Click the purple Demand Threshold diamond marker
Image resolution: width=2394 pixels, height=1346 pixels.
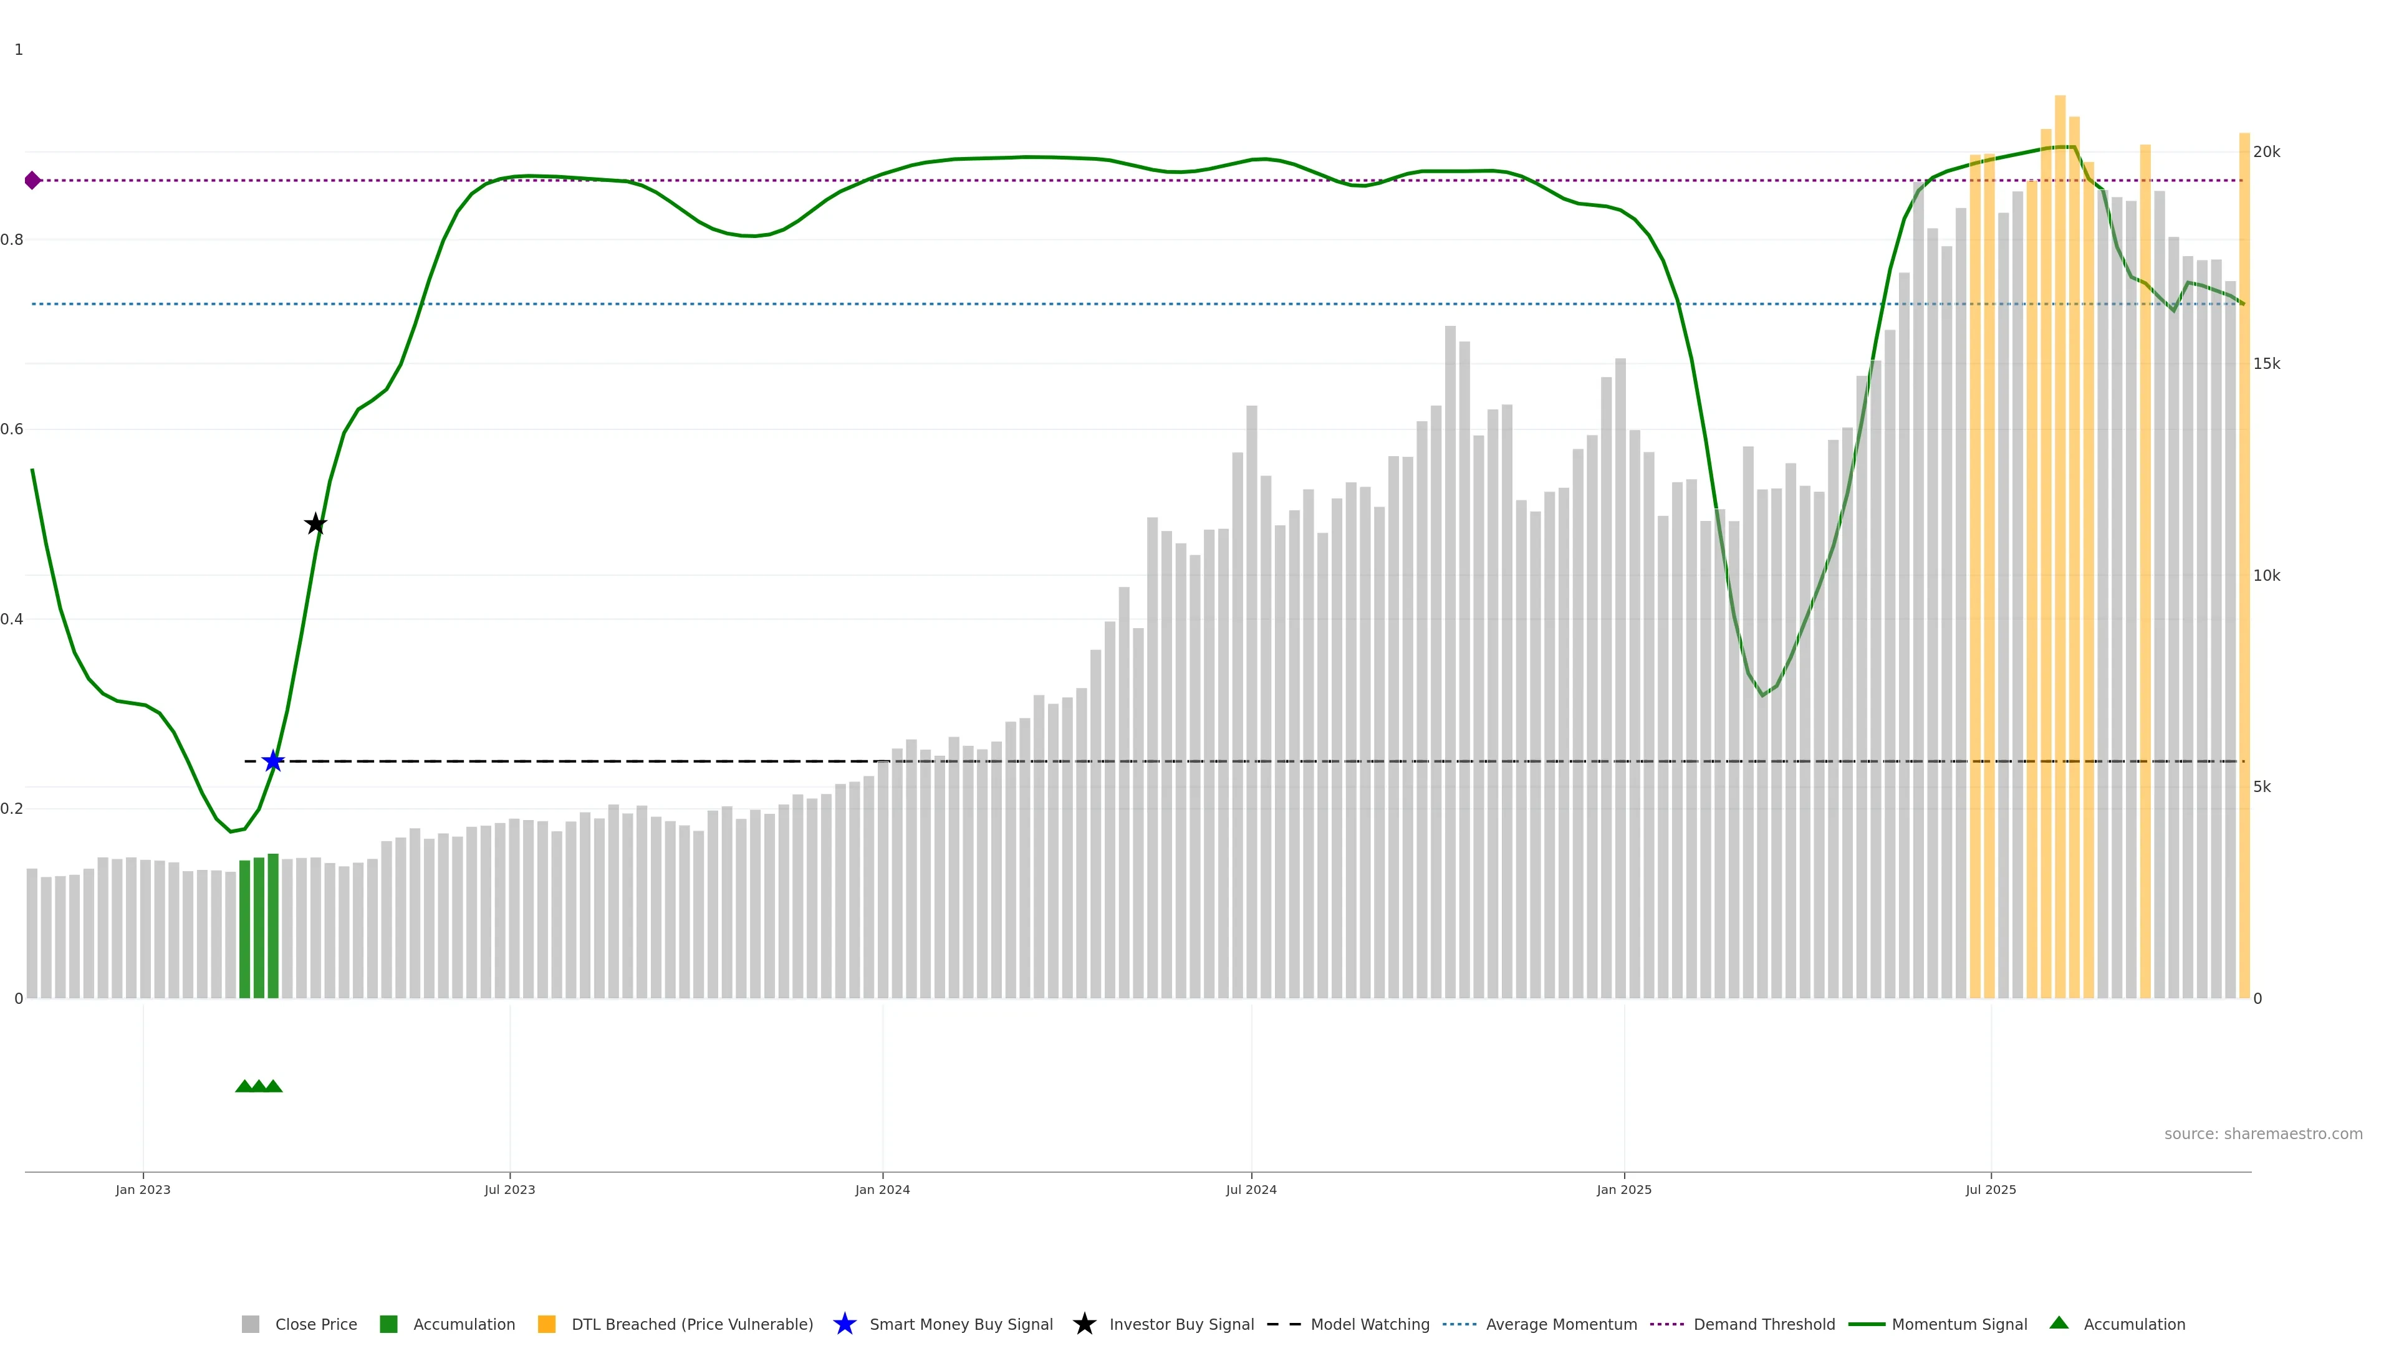pos(32,180)
